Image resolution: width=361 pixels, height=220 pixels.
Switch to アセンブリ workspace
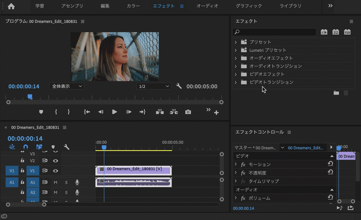(72, 6)
